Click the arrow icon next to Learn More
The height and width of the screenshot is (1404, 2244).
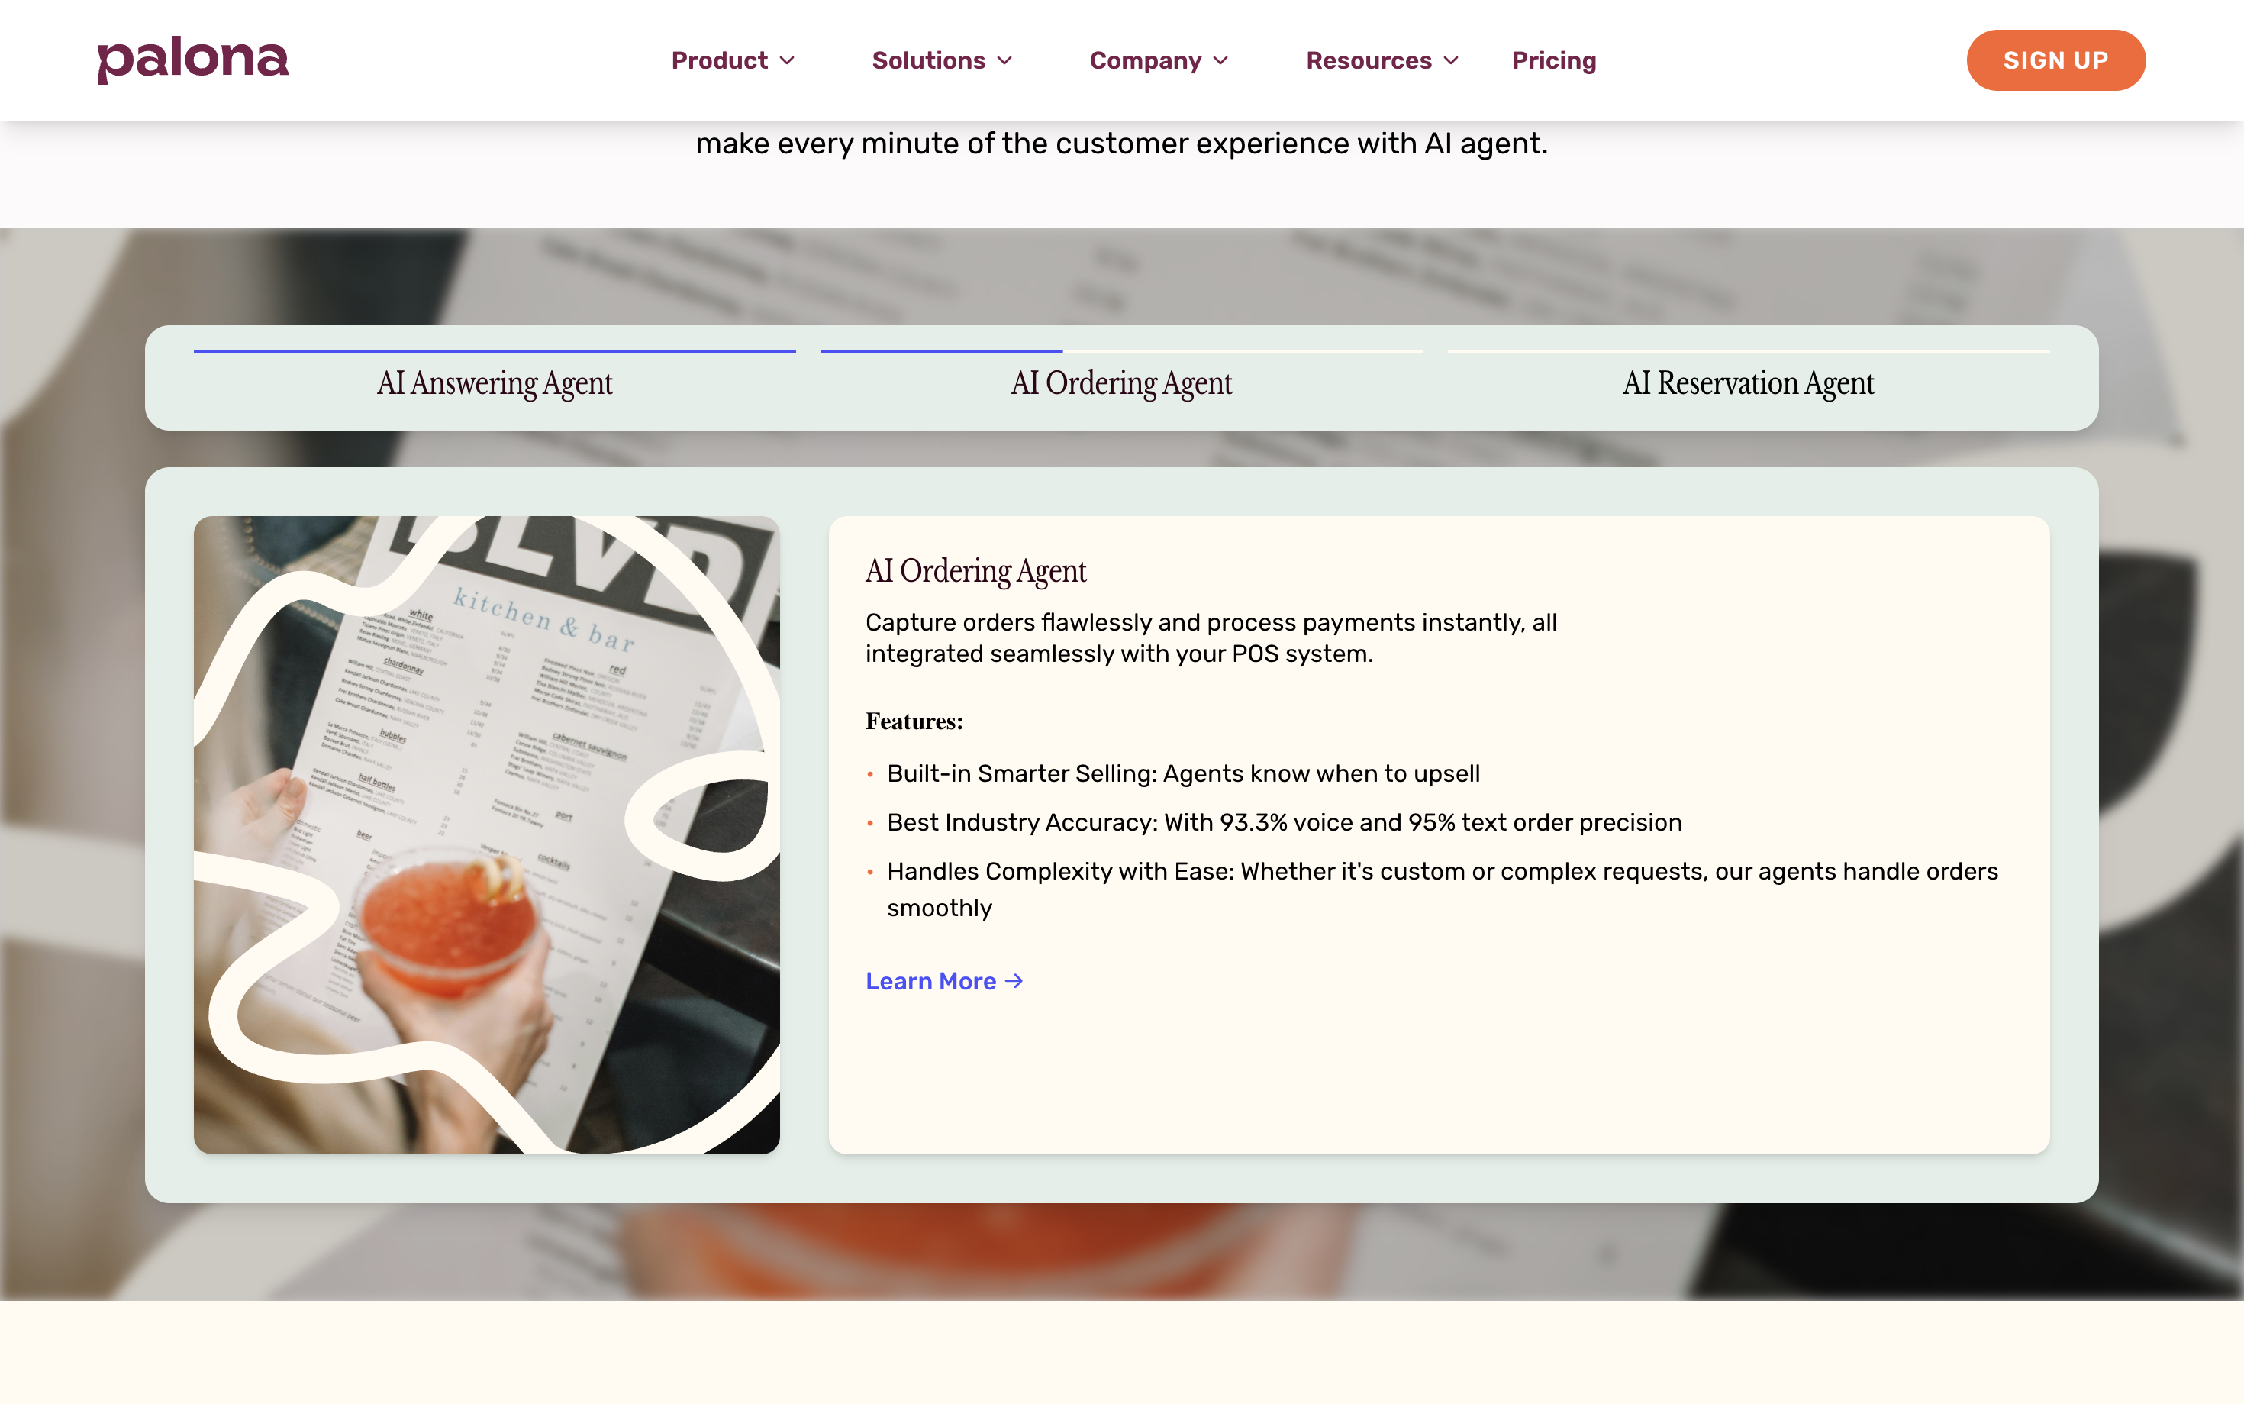tap(1014, 982)
